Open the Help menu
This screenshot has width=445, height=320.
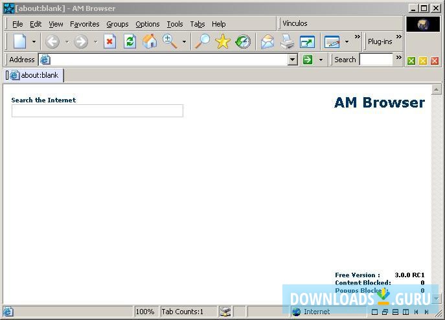(x=219, y=24)
